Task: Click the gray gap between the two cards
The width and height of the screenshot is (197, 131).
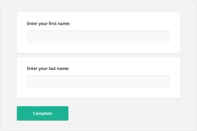Action: (98, 55)
